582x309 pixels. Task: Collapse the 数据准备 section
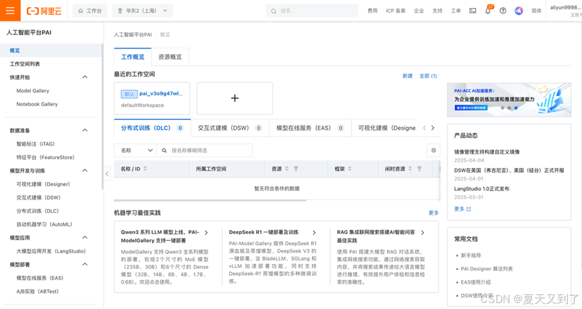[85, 130]
